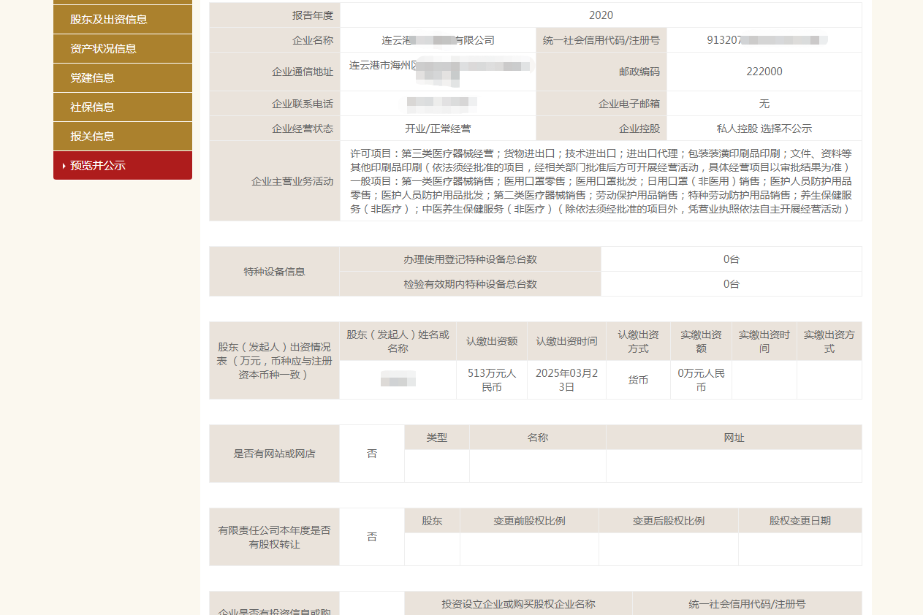Select 党建信息 in the sidebar
The height and width of the screenshot is (615, 923).
pyautogui.click(x=123, y=77)
